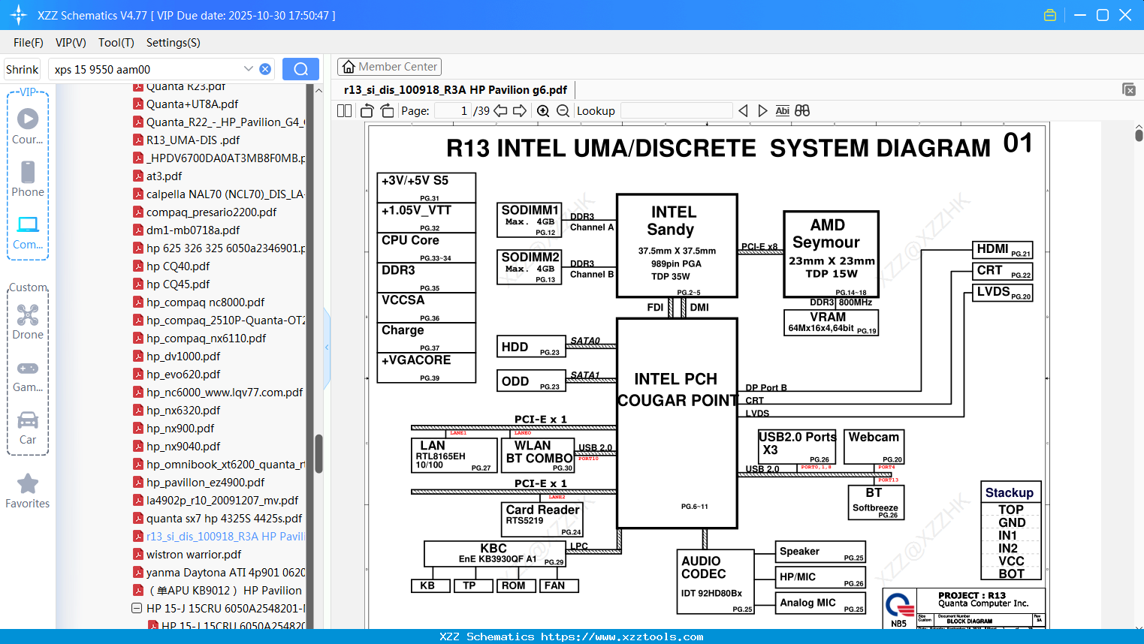1144x644 pixels.
Task: Open the Course video section
Action: pos(28,126)
